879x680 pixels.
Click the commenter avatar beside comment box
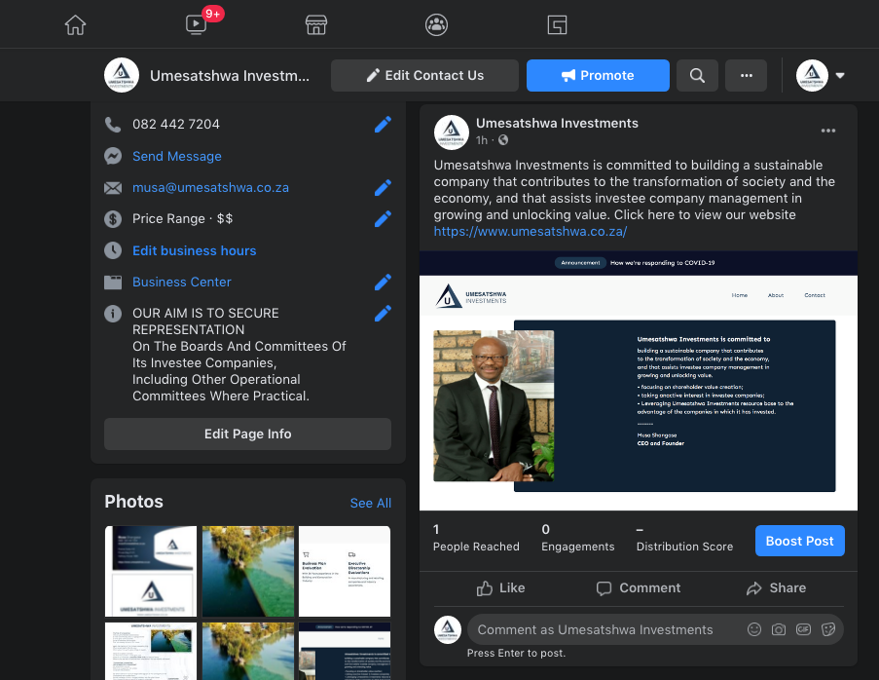click(448, 629)
